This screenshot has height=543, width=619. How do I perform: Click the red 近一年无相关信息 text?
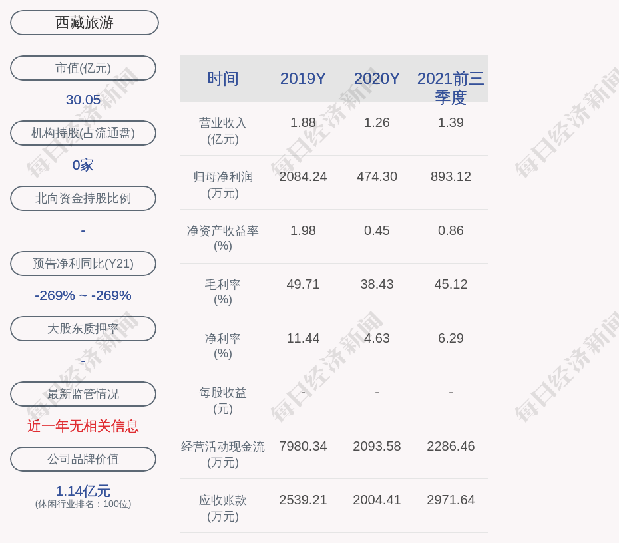83,426
